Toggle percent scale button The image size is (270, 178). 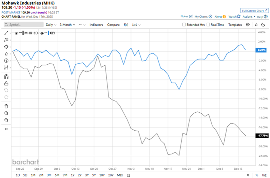[x=257, y=175]
